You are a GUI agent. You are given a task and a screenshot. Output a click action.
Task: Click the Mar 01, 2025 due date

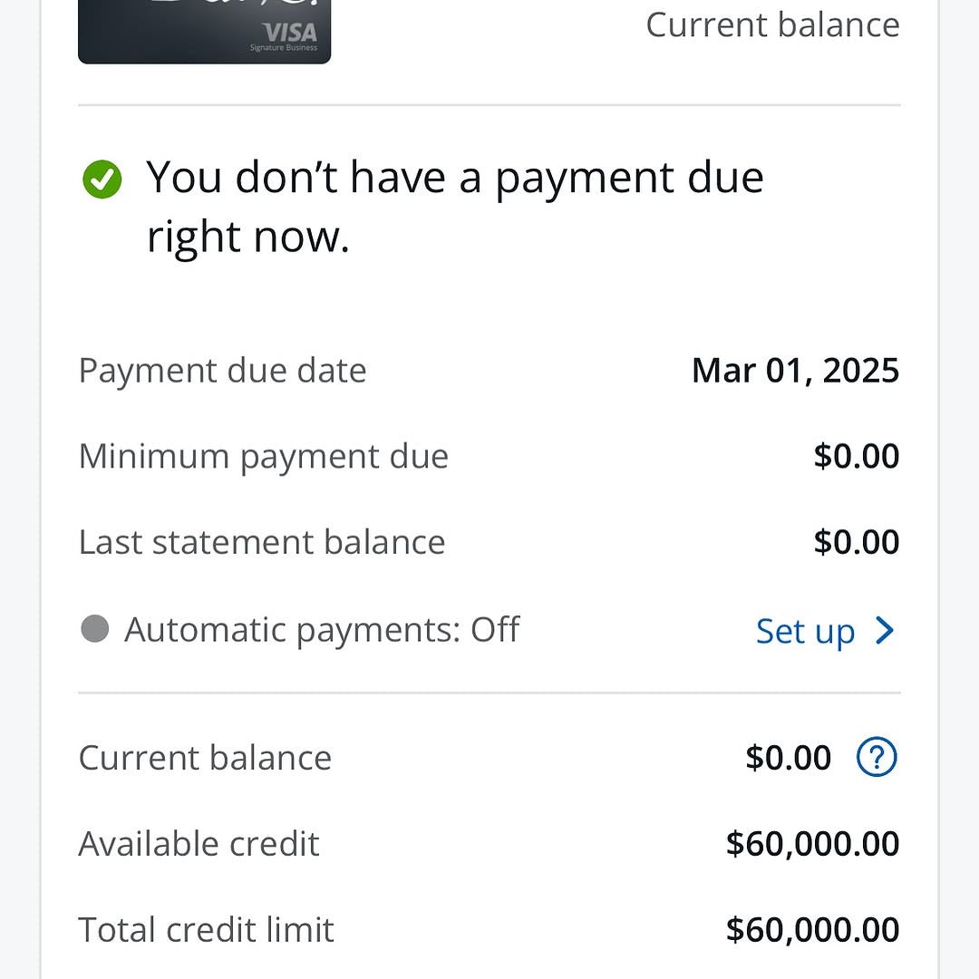pos(795,371)
